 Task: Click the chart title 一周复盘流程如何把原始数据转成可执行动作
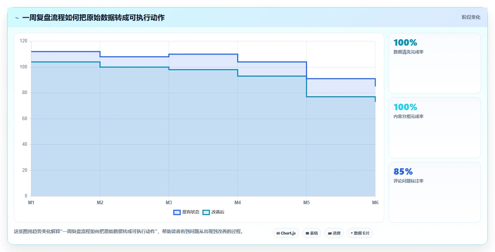point(93,17)
